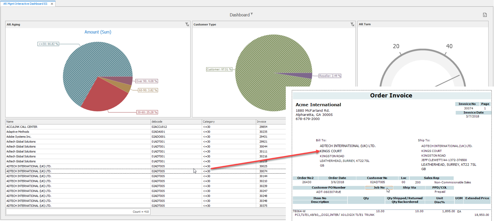Click the Over 90: 4.08 % label

coord(147,81)
